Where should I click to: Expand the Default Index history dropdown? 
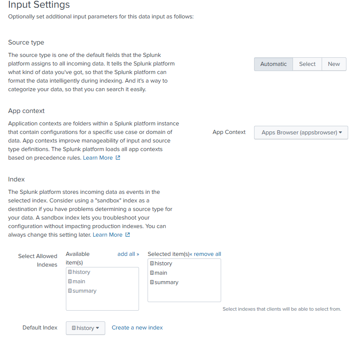pos(86,328)
